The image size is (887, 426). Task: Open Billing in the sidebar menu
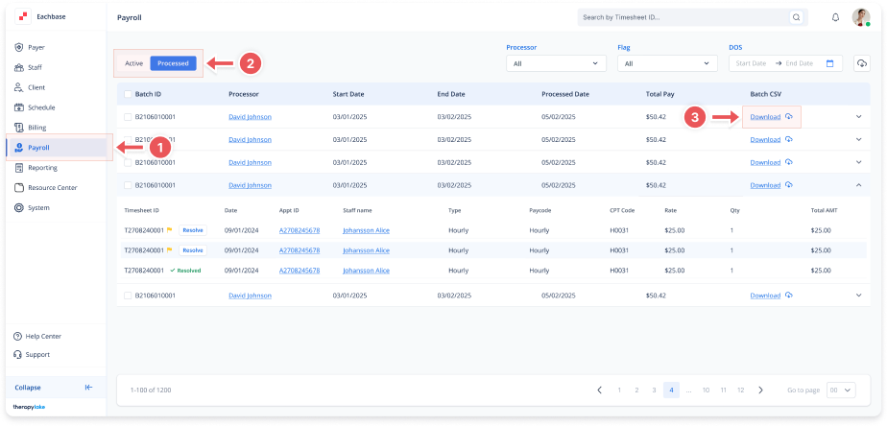click(x=36, y=128)
